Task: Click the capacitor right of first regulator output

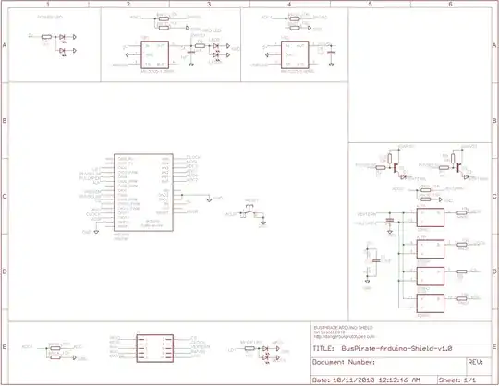Action: pyautogui.click(x=191, y=53)
